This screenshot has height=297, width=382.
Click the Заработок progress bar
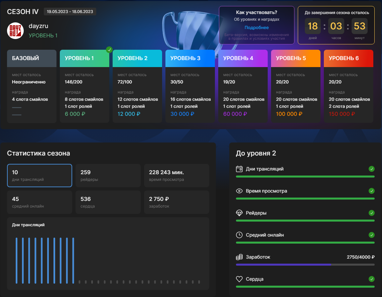pyautogui.click(x=305, y=265)
